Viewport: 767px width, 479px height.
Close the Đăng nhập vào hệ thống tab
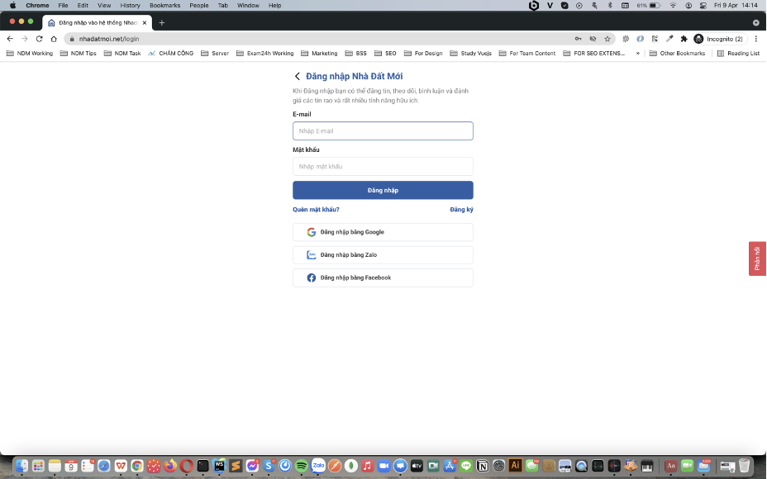[145, 23]
